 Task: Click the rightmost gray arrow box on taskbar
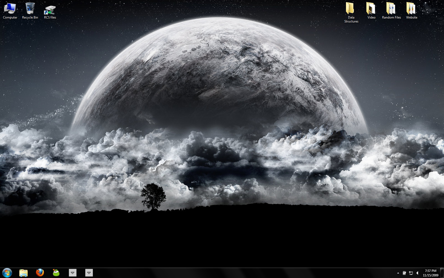(x=89, y=273)
